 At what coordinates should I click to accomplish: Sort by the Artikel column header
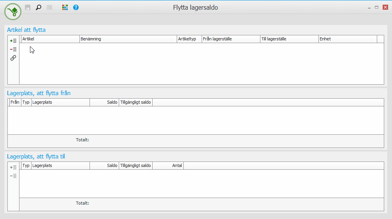click(50, 39)
